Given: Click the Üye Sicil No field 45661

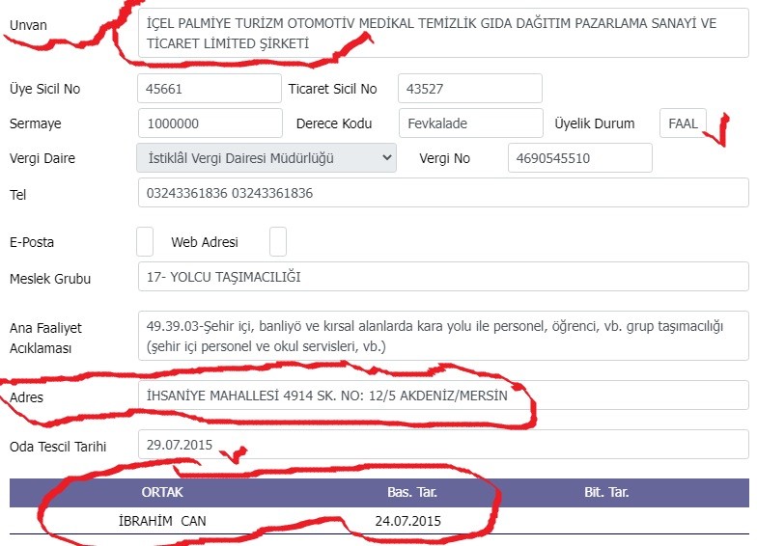Looking at the screenshot, I should click(x=209, y=89).
